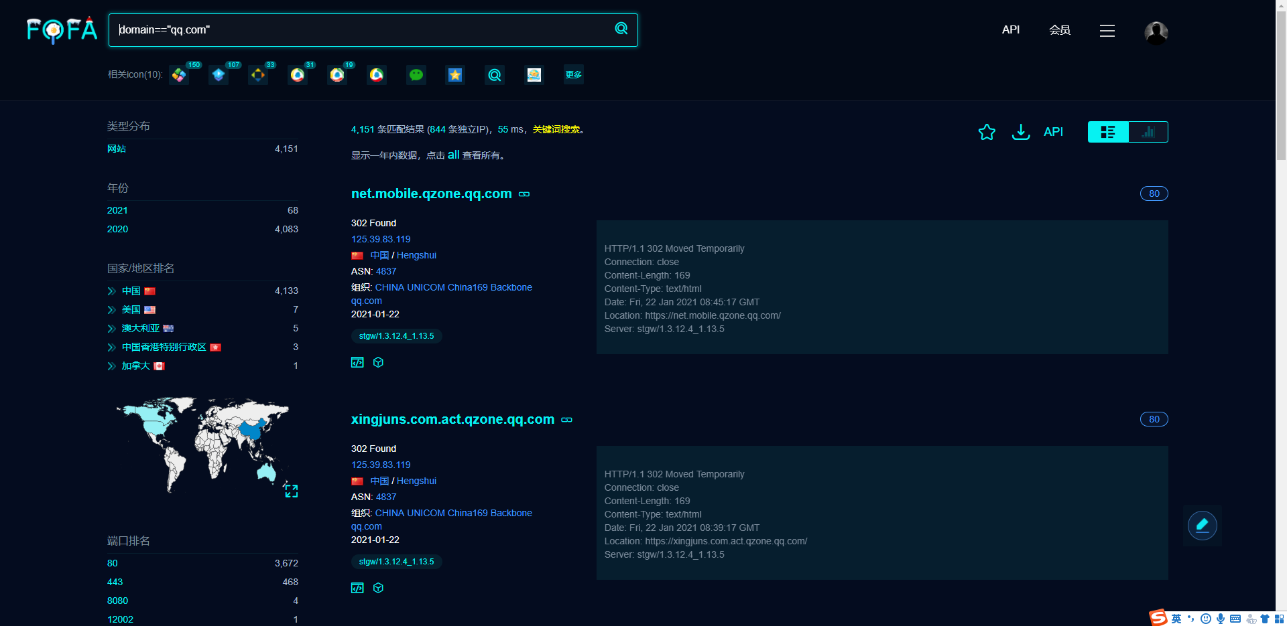Open the Sogou skin shirt icon
1287x626 pixels.
pos(1265,619)
